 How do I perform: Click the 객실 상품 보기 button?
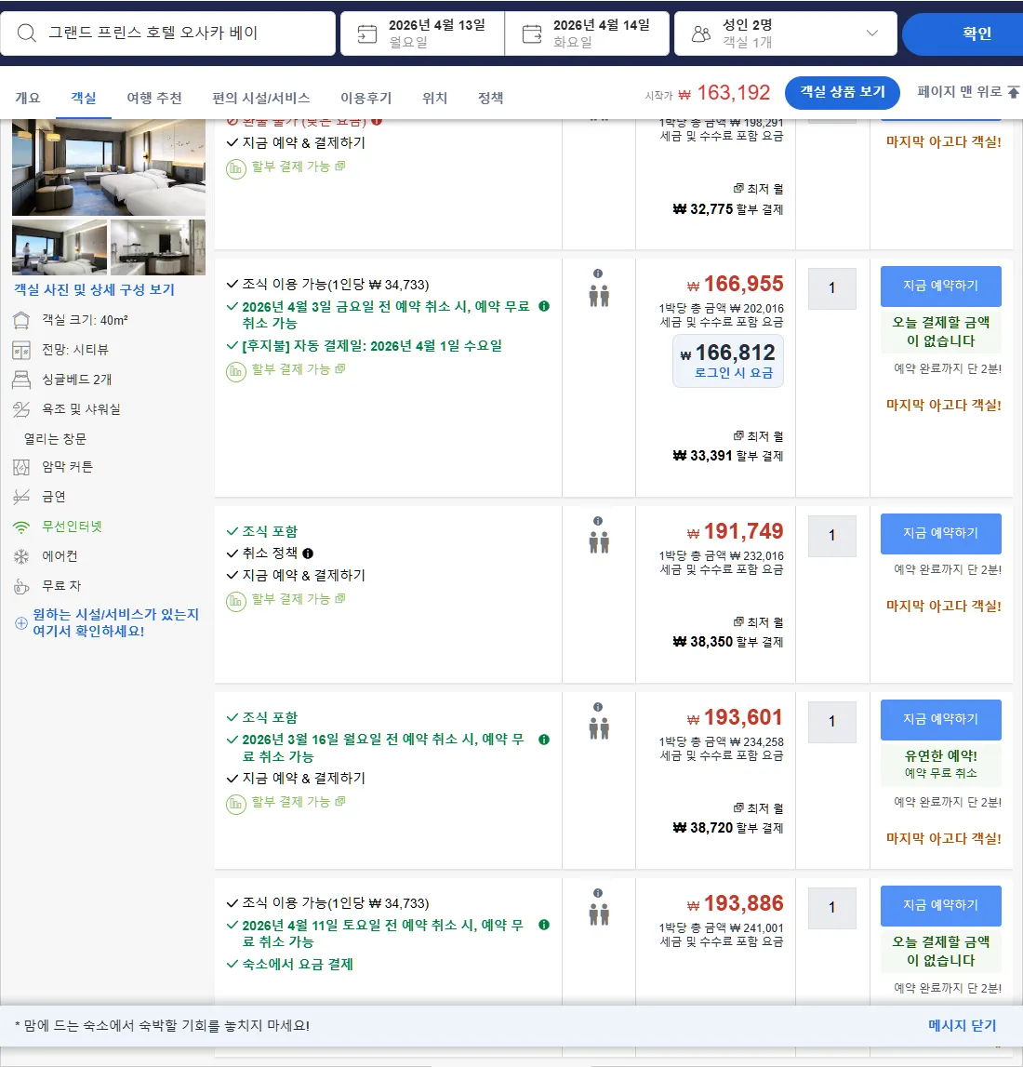(842, 92)
